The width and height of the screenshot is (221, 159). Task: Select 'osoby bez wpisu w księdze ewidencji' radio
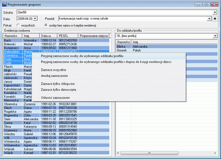tap(46, 25)
